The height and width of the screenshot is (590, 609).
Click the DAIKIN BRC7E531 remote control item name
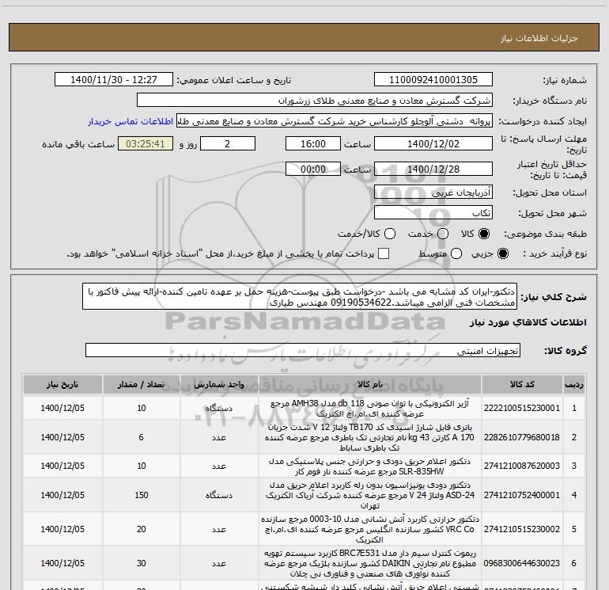pyautogui.click(x=370, y=563)
